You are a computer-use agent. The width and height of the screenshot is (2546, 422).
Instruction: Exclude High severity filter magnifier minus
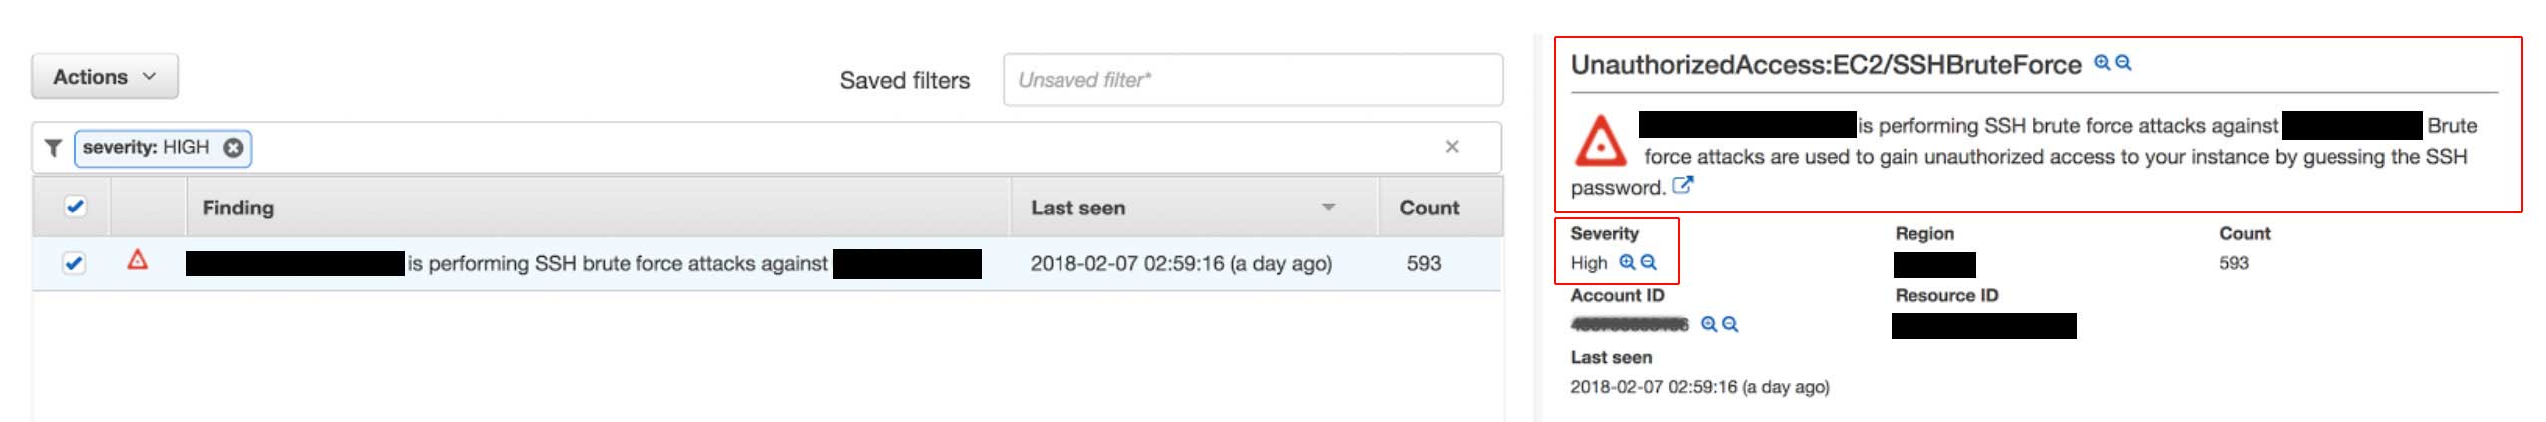tap(1648, 262)
